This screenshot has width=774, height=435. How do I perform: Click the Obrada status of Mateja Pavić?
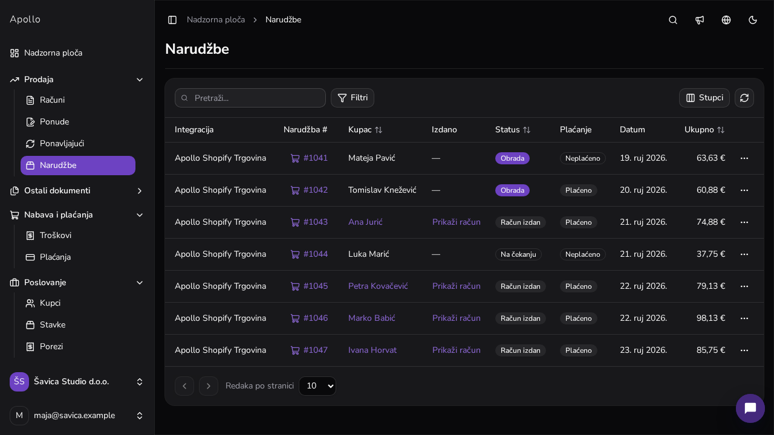[x=512, y=158]
